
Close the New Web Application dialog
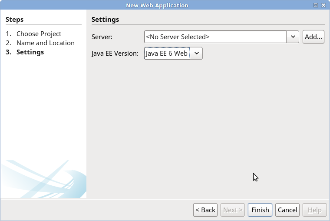click(323, 5)
